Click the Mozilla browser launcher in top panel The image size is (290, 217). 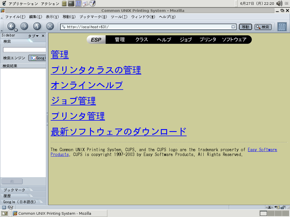78,3
